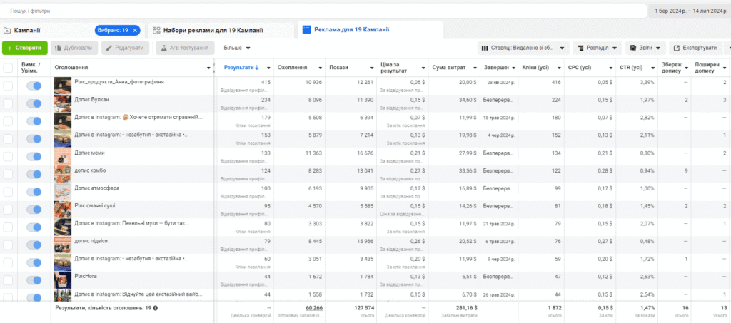Click the Кампанії folder icon

pos(7,30)
